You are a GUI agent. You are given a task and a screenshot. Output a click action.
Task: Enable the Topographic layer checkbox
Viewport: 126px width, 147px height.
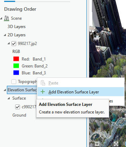[14, 82]
